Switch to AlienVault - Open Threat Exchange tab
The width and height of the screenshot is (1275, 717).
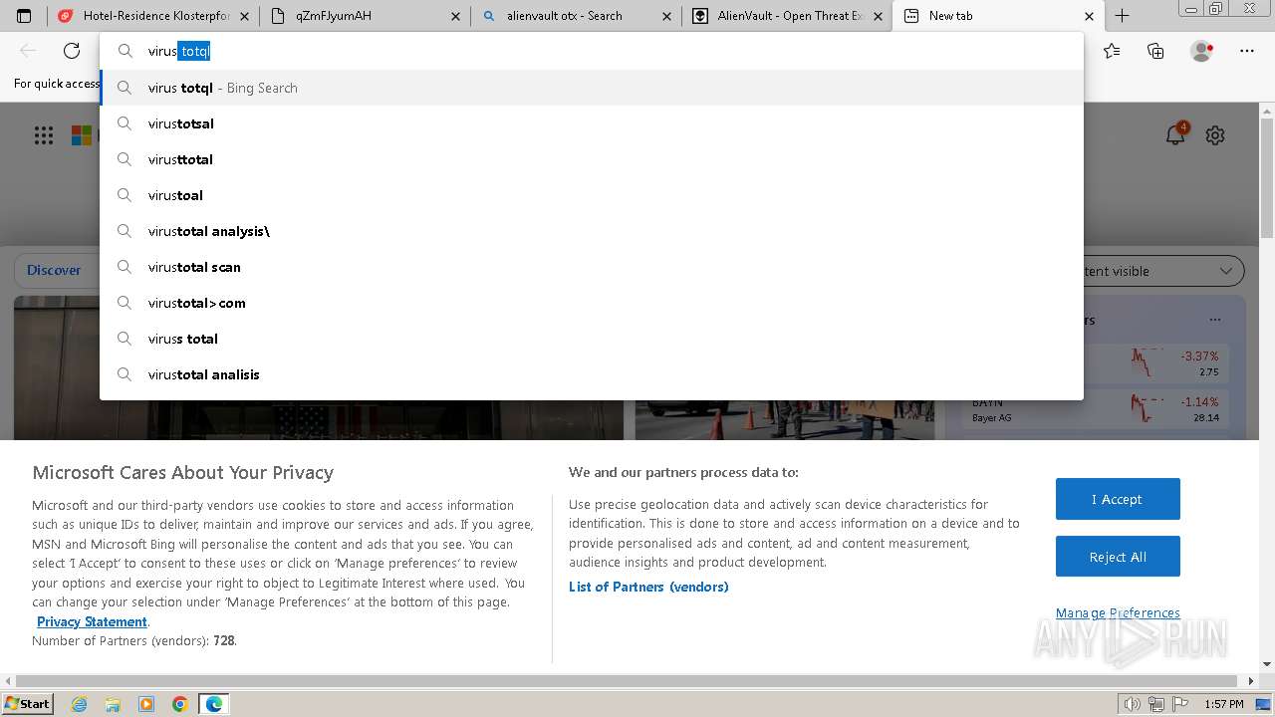(787, 16)
